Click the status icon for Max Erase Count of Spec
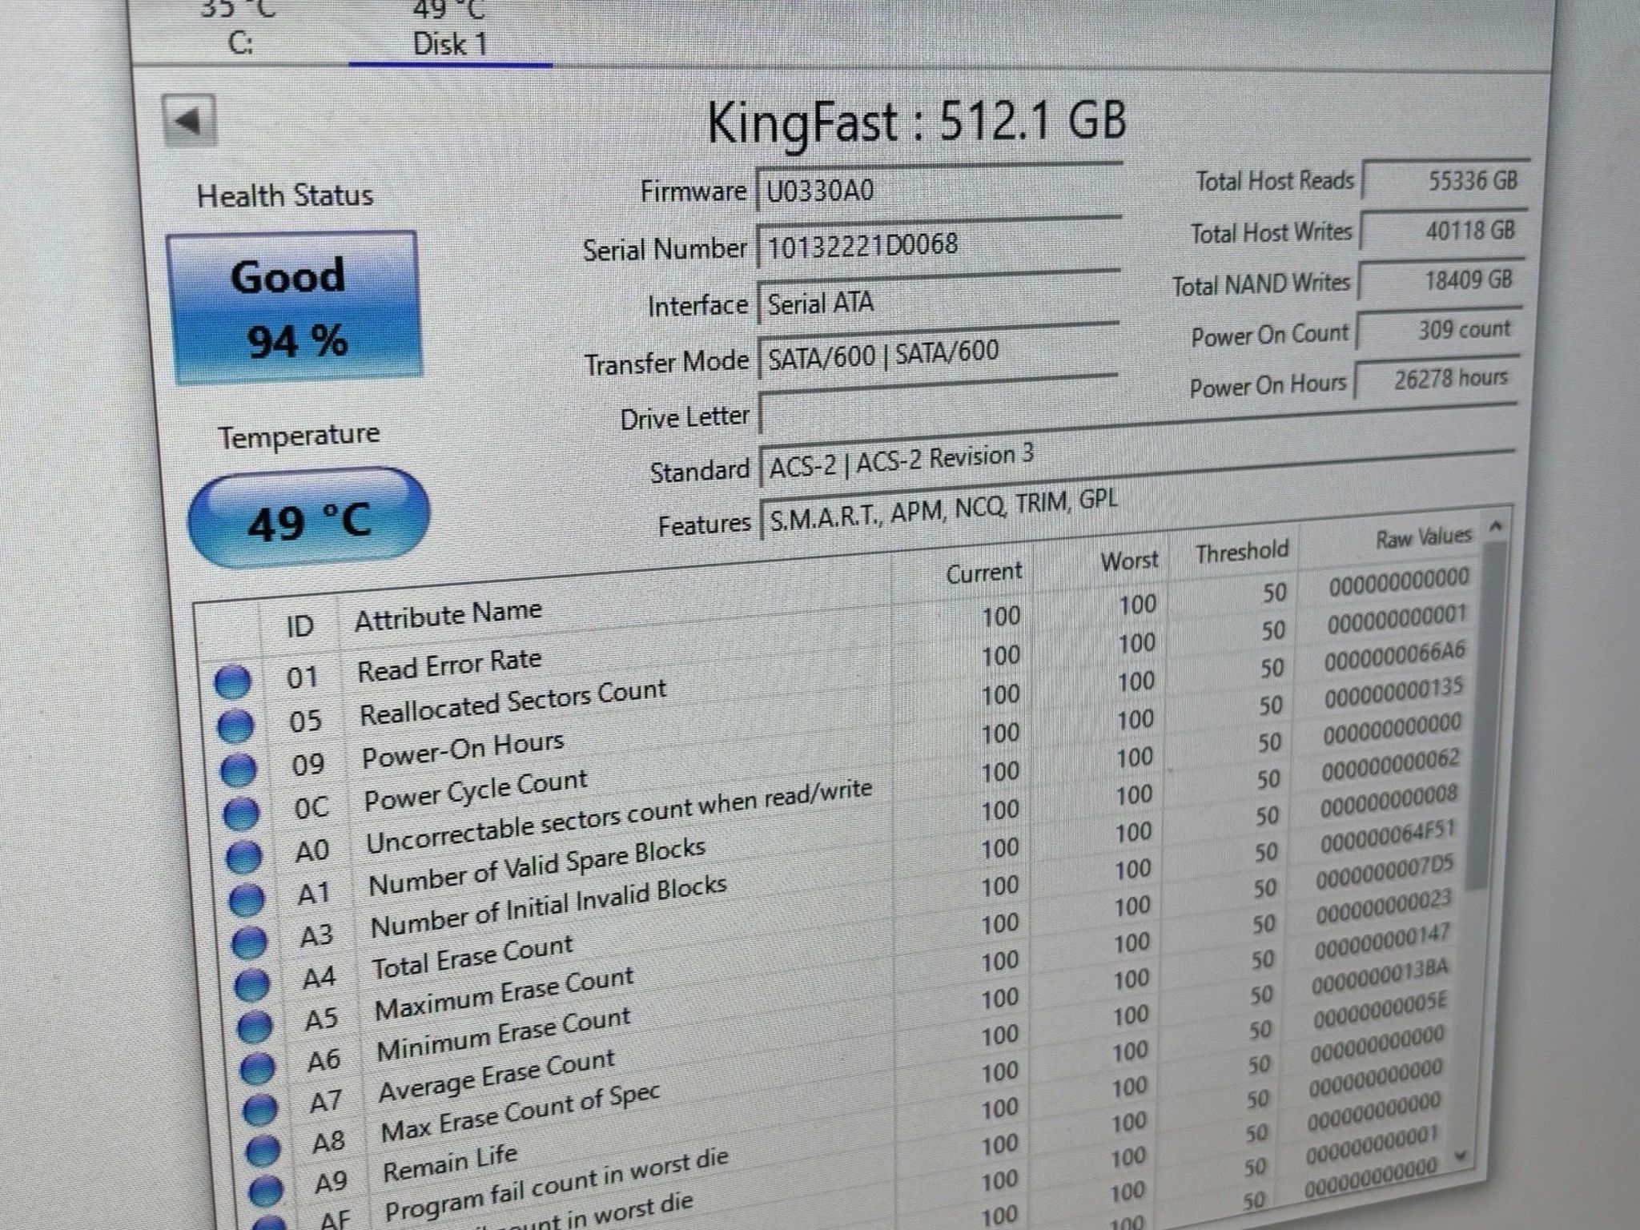This screenshot has width=1640, height=1230. [263, 1150]
